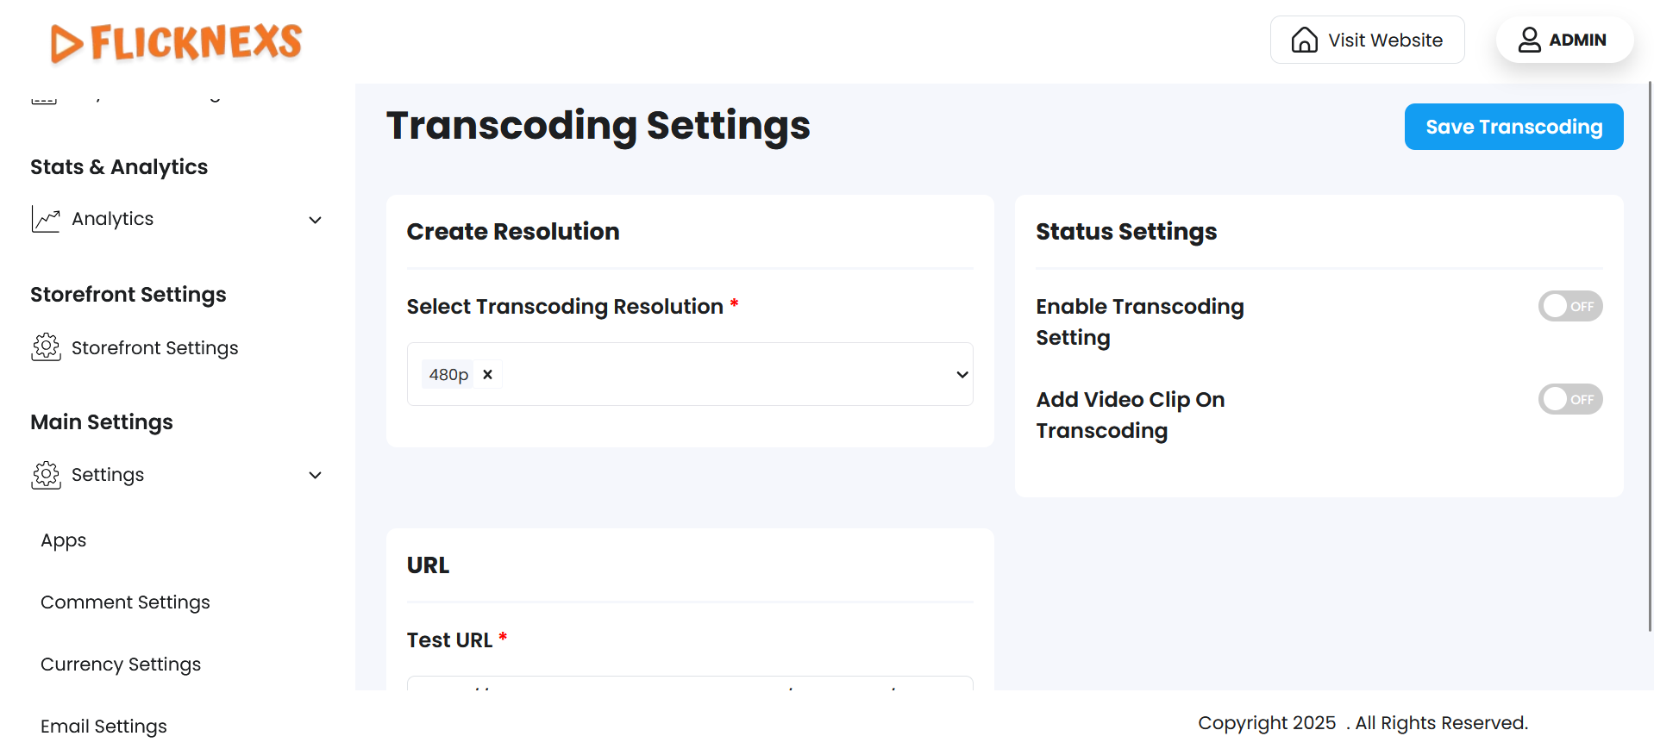Expand the Analytics sidebar menu
This screenshot has width=1654, height=755.
pos(316,220)
